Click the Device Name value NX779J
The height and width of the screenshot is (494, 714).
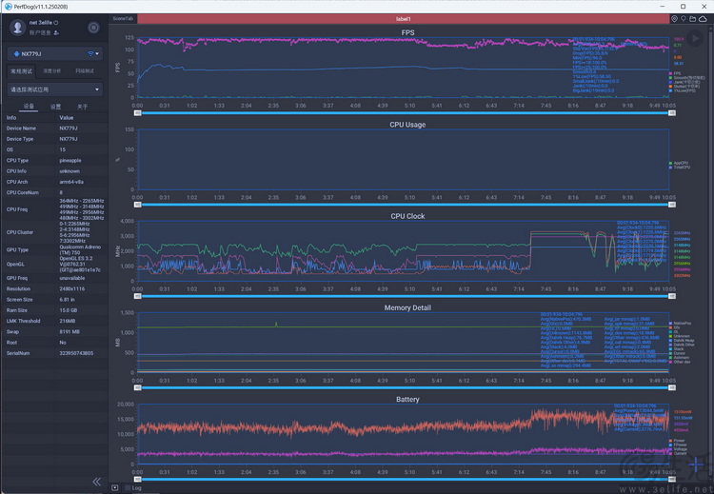[69, 128]
